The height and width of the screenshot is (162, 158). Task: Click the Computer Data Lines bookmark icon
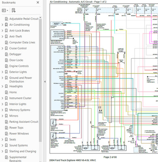point(6,43)
